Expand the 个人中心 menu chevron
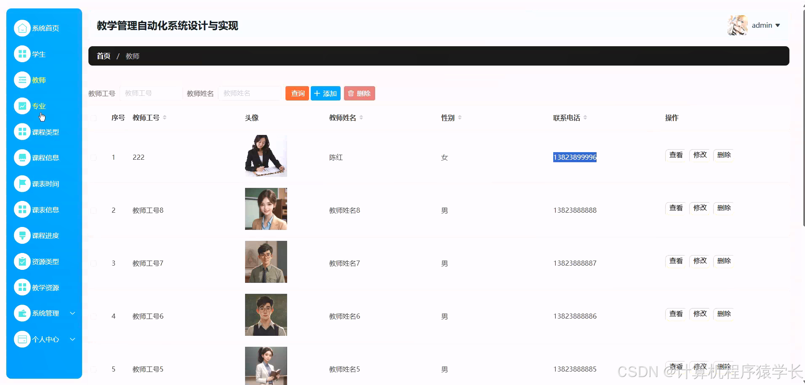Viewport: 805px width, 385px height. (x=72, y=339)
